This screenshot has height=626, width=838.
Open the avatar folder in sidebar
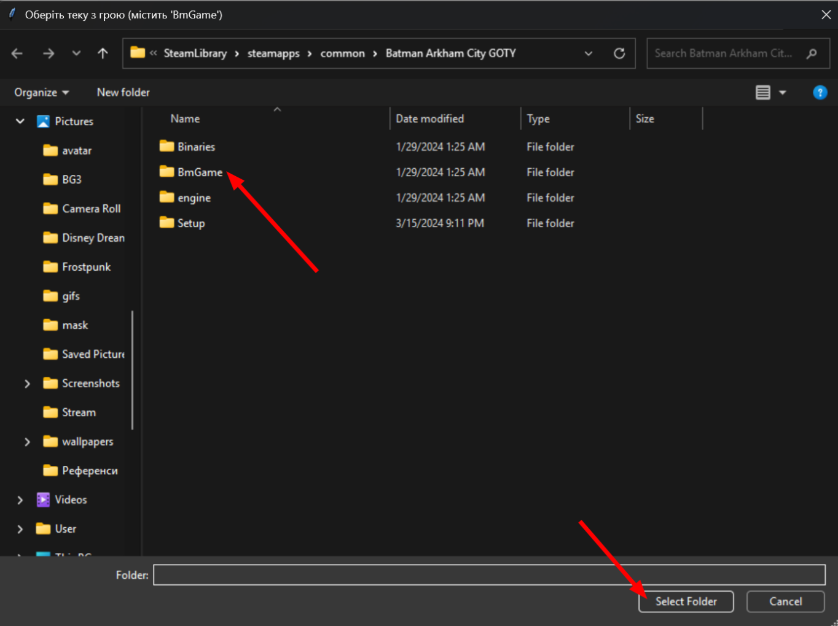[x=77, y=151]
